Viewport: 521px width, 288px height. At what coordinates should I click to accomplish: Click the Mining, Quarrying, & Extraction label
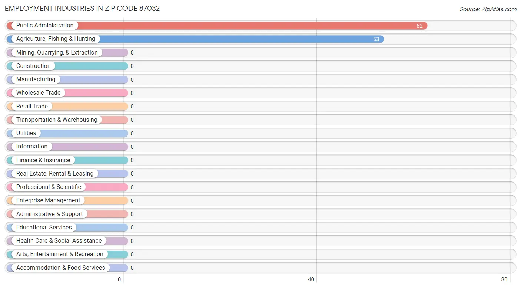click(x=57, y=53)
